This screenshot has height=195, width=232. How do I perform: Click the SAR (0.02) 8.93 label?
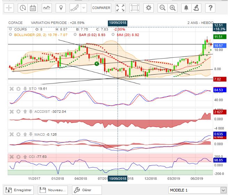click(92, 35)
